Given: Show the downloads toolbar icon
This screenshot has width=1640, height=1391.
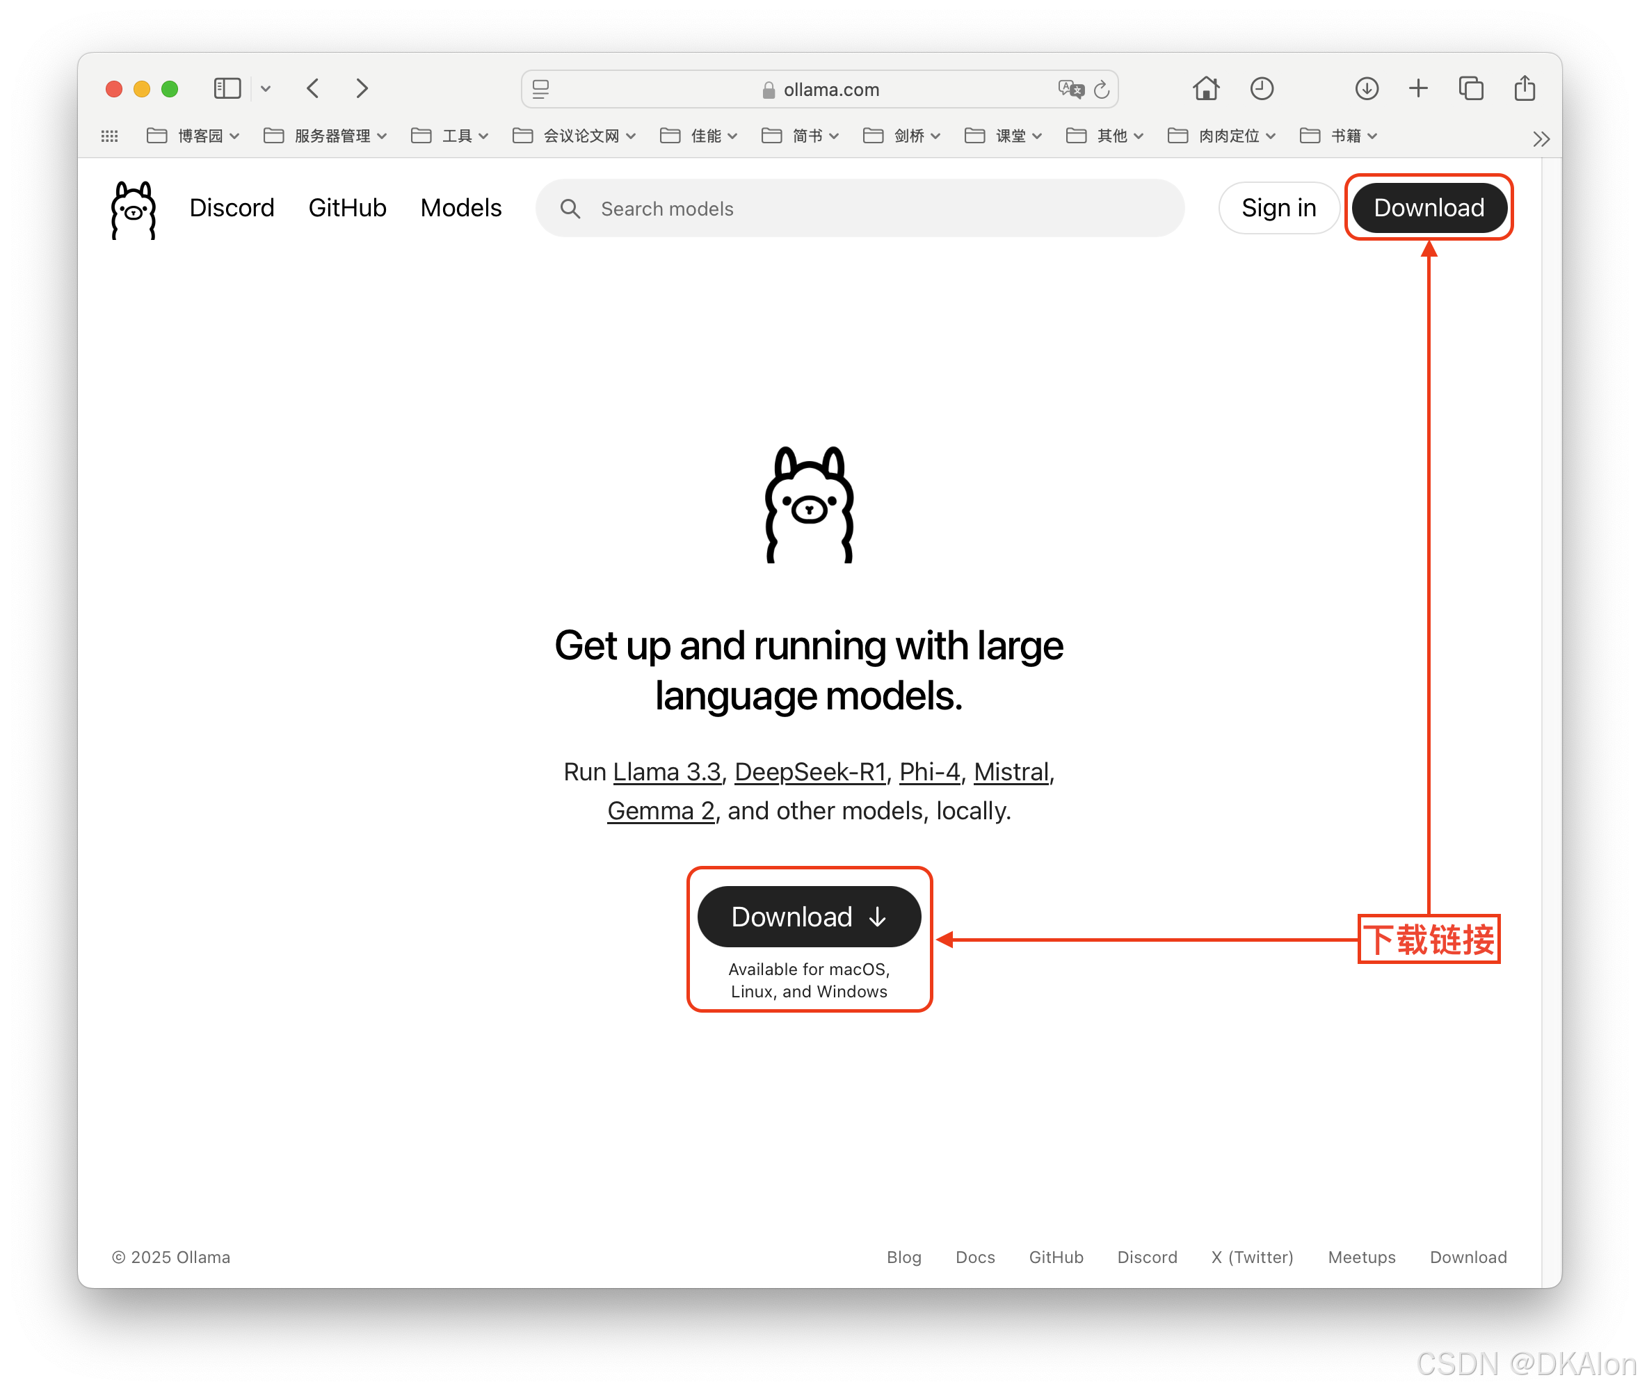Looking at the screenshot, I should 1367,88.
